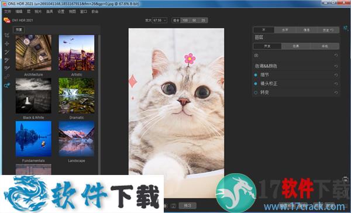This screenshot has width=351, height=213.
Task: Open the Landscape preset category
Action: click(77, 139)
